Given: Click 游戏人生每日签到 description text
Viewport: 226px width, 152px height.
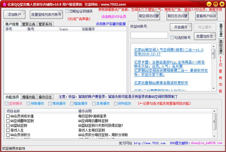Looking at the screenshot, I should click(92, 130).
